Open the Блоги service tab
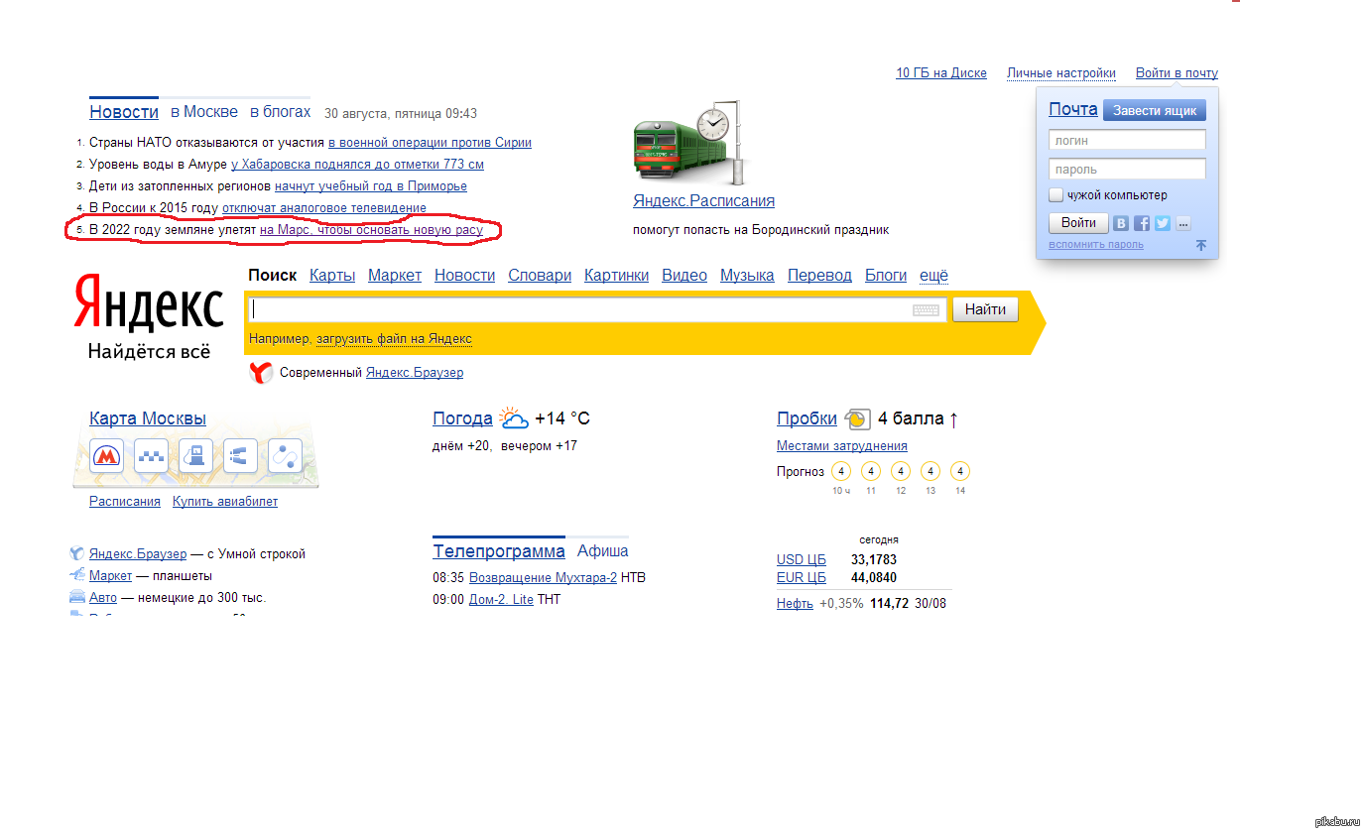The height and width of the screenshot is (833, 1365). (x=886, y=276)
